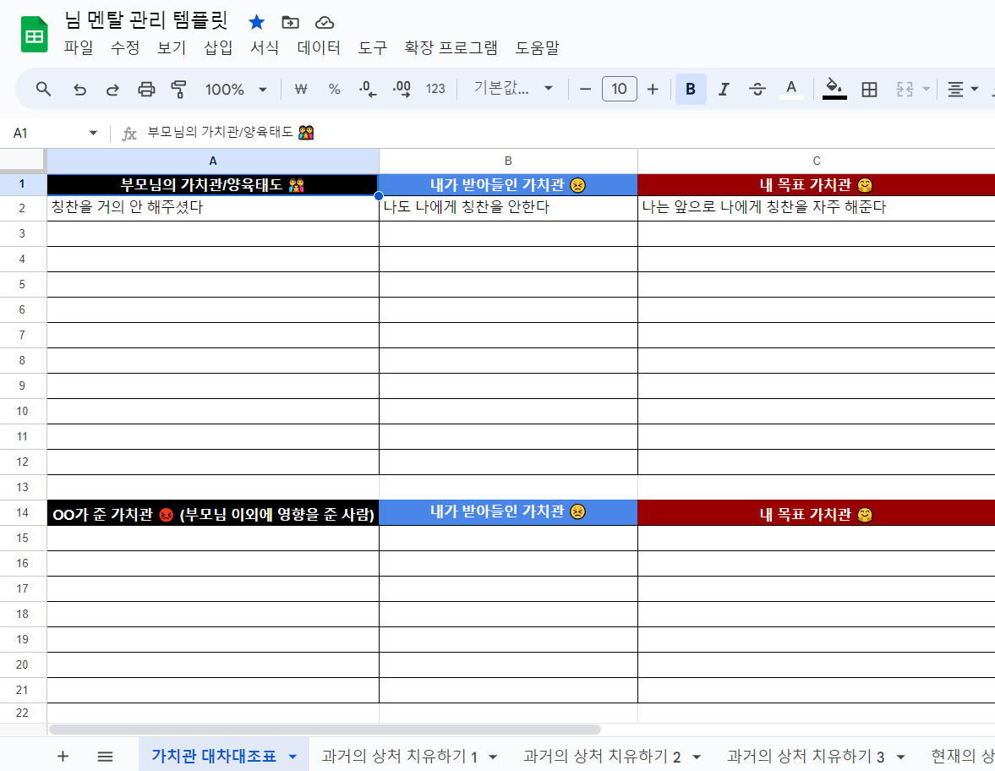Select the paint format roller icon
The width and height of the screenshot is (995, 771).
point(178,89)
